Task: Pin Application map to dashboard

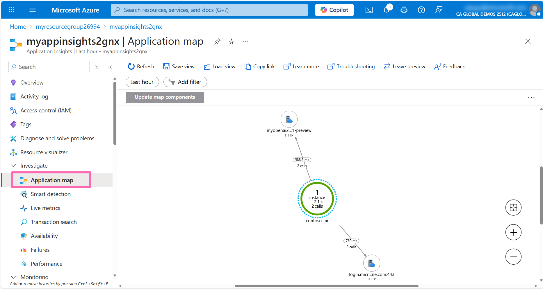Action: tap(217, 41)
